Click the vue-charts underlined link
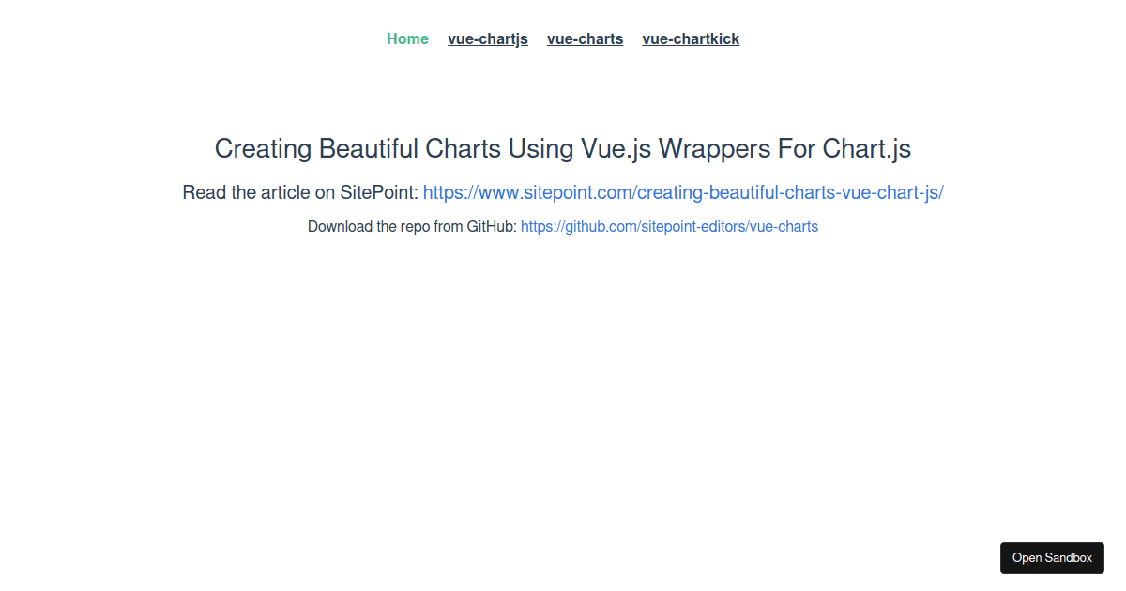1126x591 pixels. pos(585,38)
